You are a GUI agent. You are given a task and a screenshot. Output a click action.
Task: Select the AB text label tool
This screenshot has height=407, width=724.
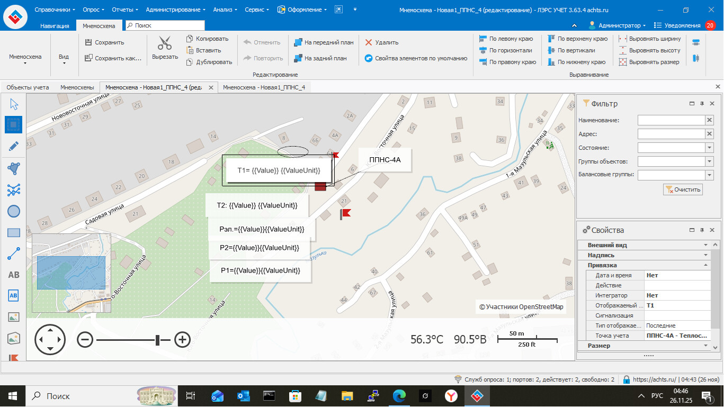click(x=14, y=275)
